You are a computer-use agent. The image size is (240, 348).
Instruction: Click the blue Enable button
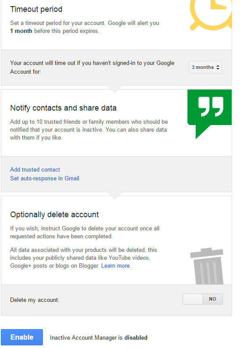point(22,337)
